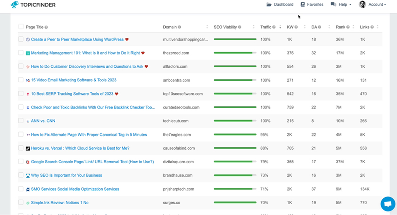Open 'How to Fix Alternate Page' link
Image resolution: width=397 pixels, height=215 pixels.
tap(89, 135)
